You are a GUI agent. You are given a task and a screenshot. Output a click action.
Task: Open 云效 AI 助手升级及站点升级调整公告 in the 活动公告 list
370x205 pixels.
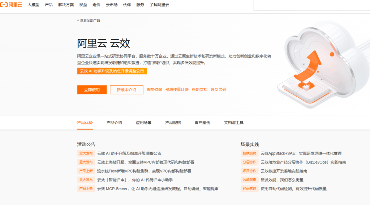pos(129,153)
